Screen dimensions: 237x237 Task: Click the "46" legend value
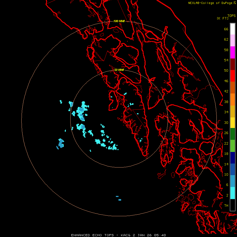pos(226,81)
